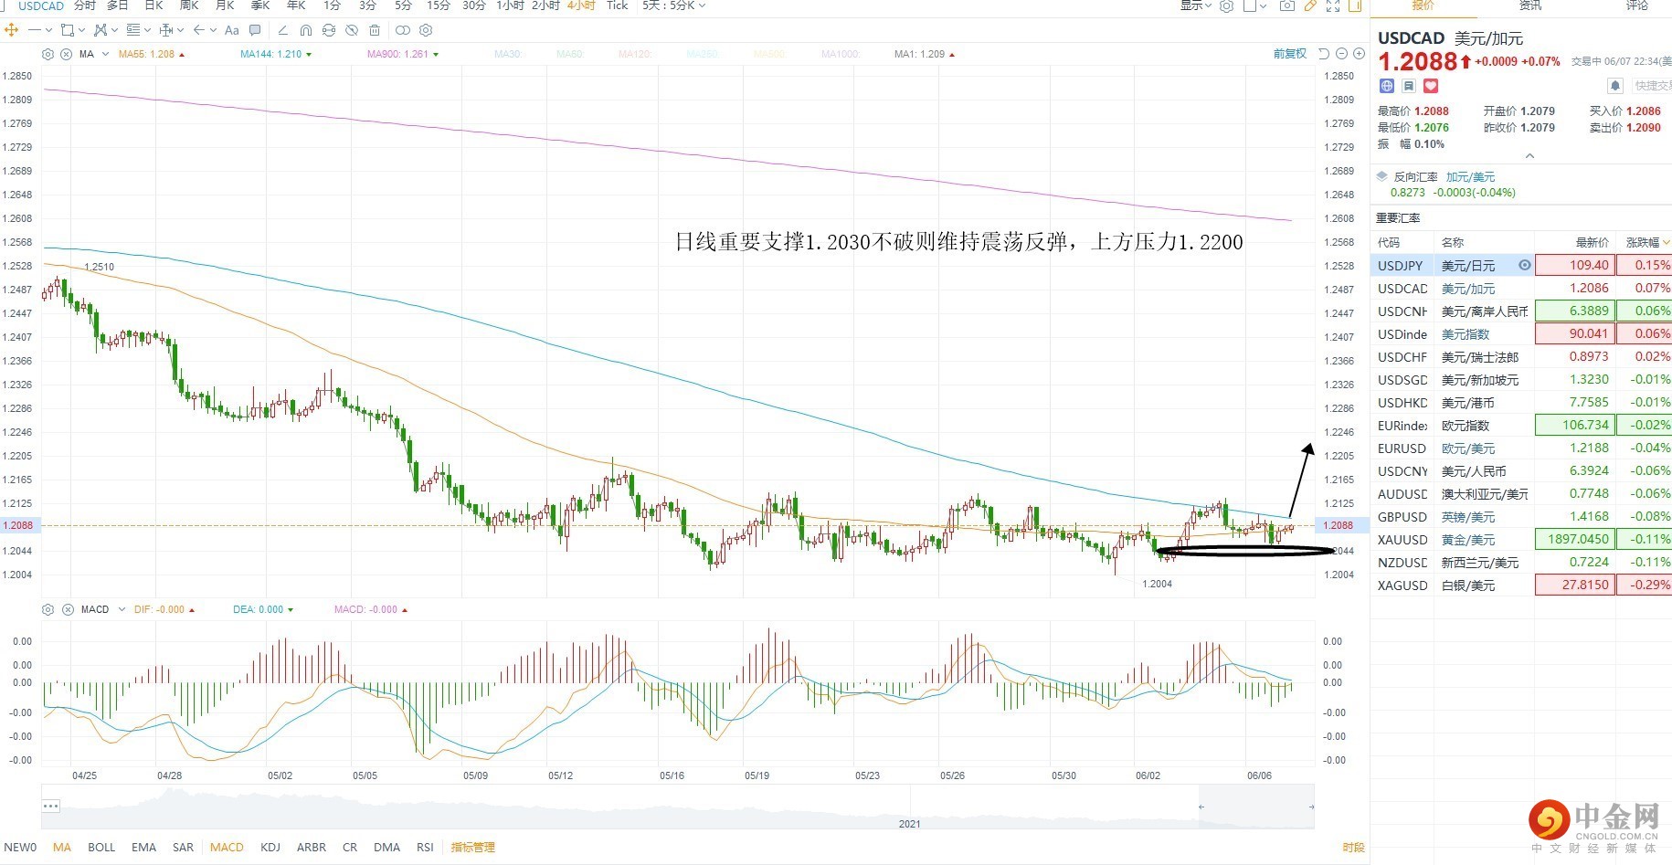Insert a comment bubble annotation
The height and width of the screenshot is (865, 1672).
(256, 30)
